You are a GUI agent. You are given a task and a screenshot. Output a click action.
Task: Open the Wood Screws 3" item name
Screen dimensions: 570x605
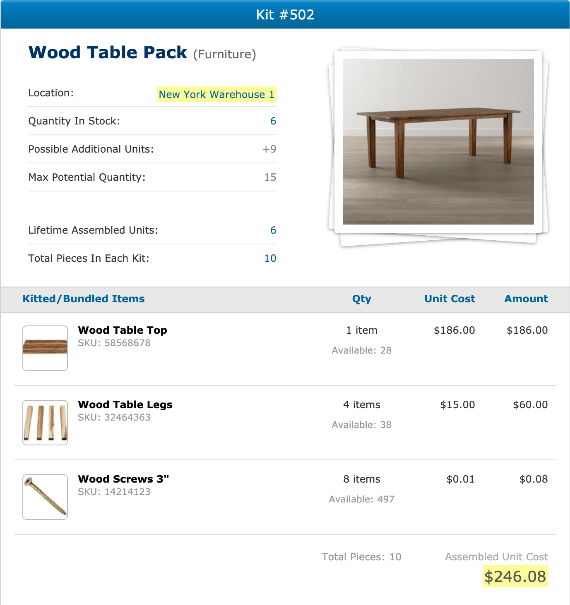(x=123, y=479)
